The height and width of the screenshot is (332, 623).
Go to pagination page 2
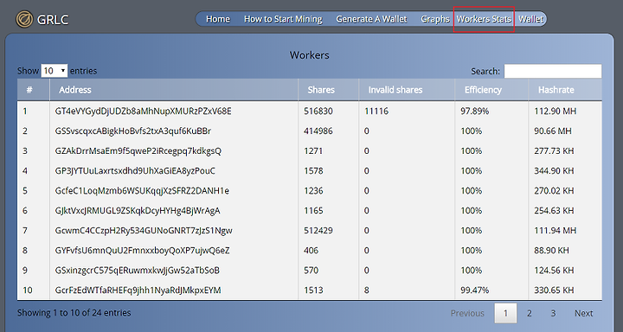tap(530, 313)
